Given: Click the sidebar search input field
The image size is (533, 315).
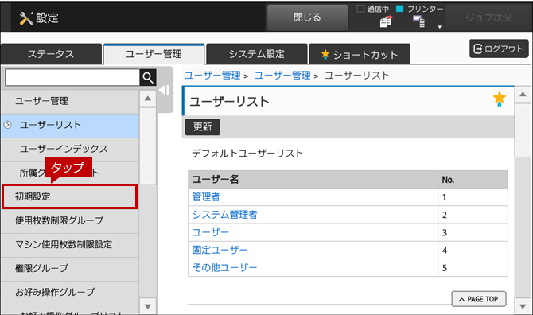Looking at the screenshot, I should 72,78.
